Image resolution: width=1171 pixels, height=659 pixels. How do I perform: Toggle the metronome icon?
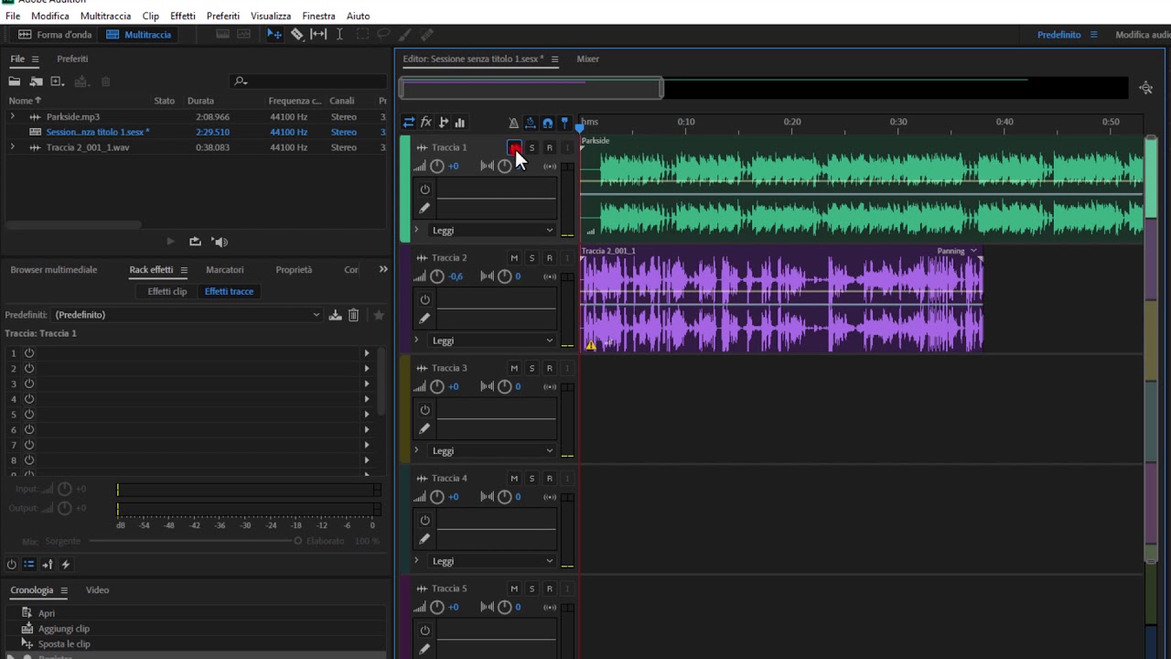513,123
